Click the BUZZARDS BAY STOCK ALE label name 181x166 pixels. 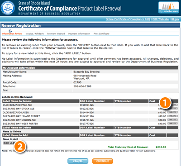click(x=19, y=109)
